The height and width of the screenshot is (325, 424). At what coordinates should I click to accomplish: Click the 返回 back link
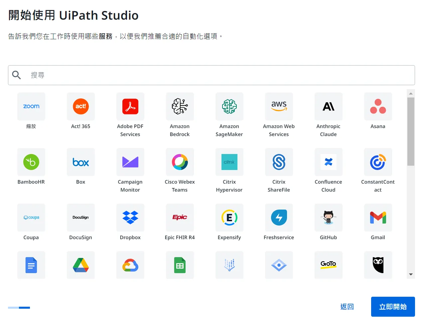[347, 307]
